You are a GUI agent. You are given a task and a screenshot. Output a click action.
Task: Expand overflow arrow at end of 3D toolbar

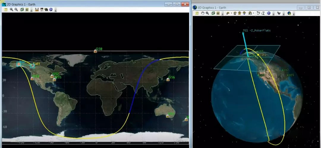pyautogui.click(x=293, y=14)
